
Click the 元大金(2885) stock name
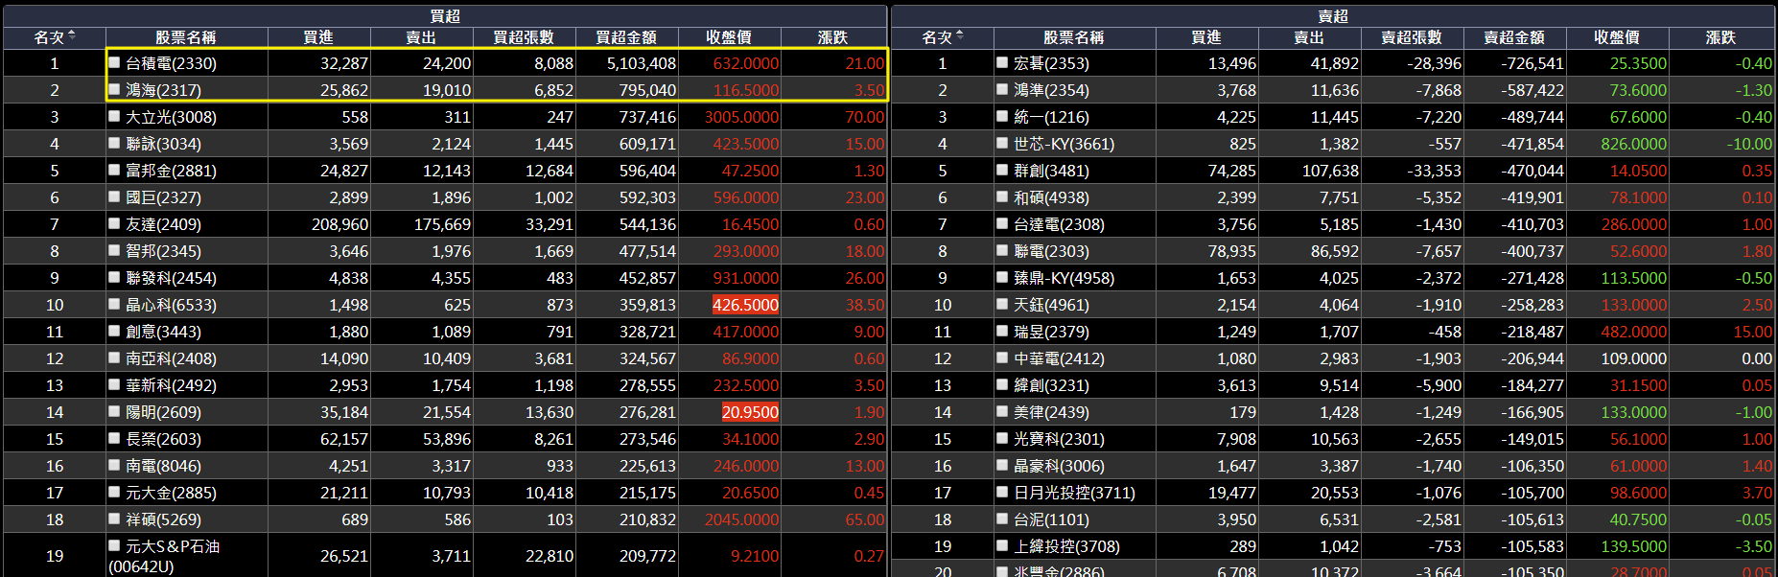coord(172,493)
